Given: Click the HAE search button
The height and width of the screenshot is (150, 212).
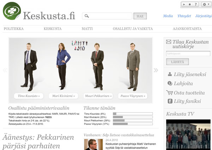Looking at the screenshot, I should [140, 16].
